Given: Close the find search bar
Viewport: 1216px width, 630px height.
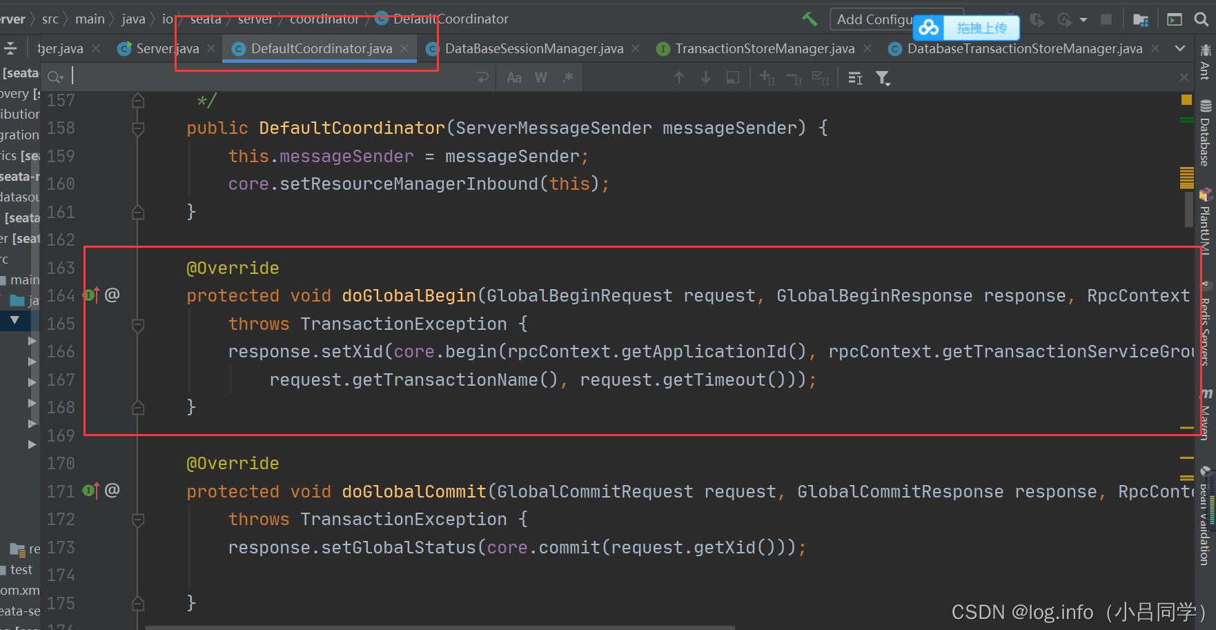Looking at the screenshot, I should click(1184, 78).
